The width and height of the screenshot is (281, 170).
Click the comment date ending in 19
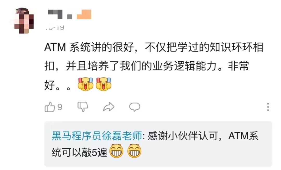point(55,28)
